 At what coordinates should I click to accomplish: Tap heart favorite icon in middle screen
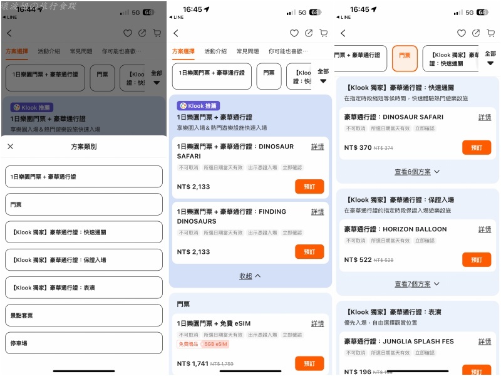point(294,33)
